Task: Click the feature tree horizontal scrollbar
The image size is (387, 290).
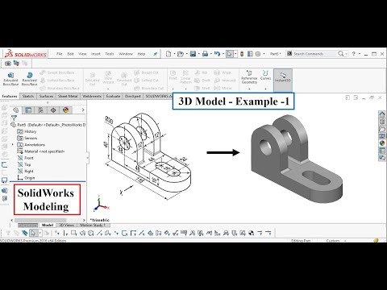Action: click(48, 220)
